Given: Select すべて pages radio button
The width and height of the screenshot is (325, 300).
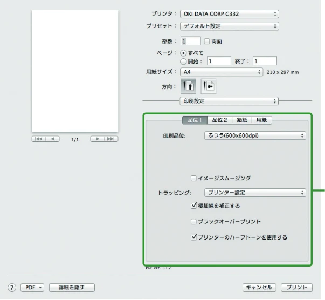Looking at the screenshot, I should pyautogui.click(x=183, y=53).
